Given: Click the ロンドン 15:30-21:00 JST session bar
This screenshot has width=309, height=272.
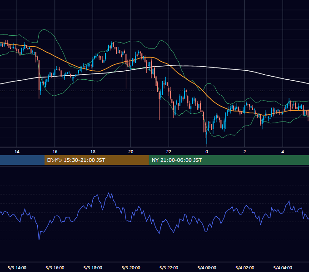Looking at the screenshot, I should click(x=96, y=160).
